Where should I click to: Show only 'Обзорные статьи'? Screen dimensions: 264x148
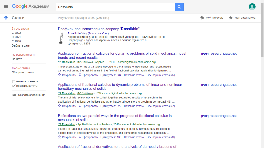(x=23, y=72)
